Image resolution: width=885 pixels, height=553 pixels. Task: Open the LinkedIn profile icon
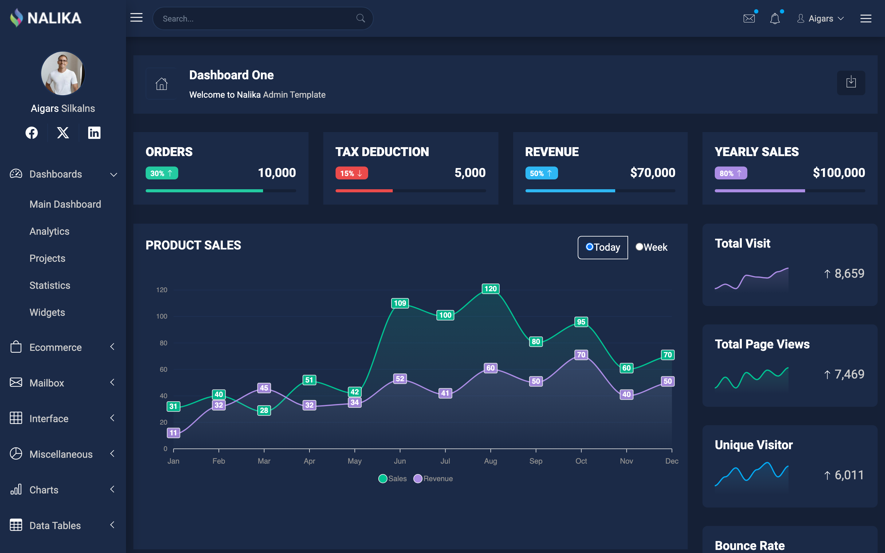click(x=94, y=132)
